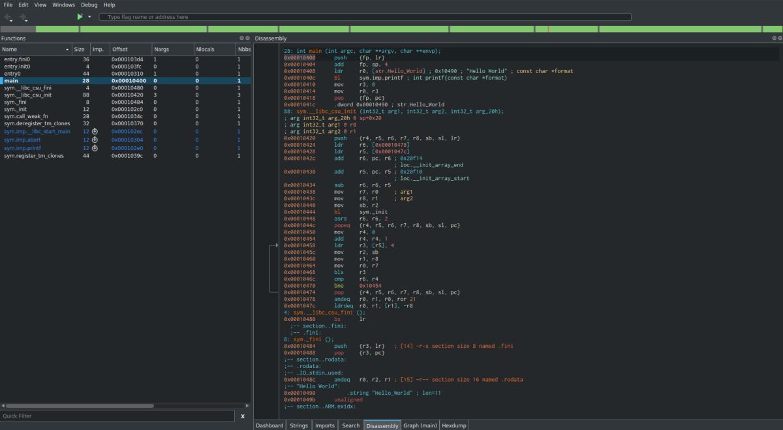
Task: Sort functions by Name column header
Action: [35, 50]
